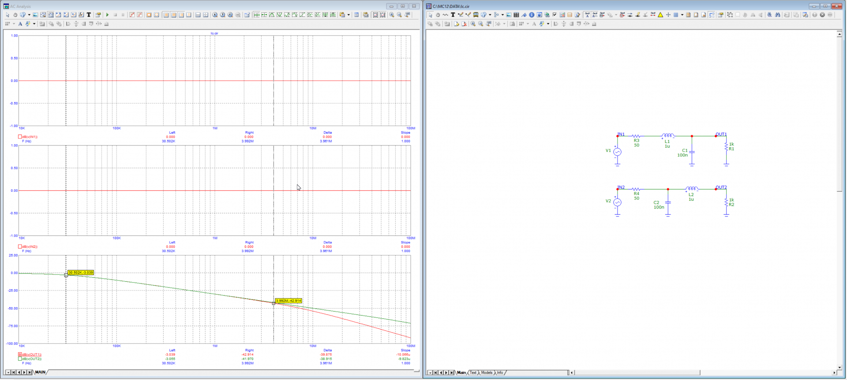Click the Go to X magnifier icon
Viewport: 847px width, 380px height.
pyautogui.click(x=215, y=15)
